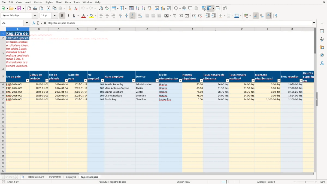Click Sort Descending icon
Screen dimensions: 327x184
click(144, 8)
